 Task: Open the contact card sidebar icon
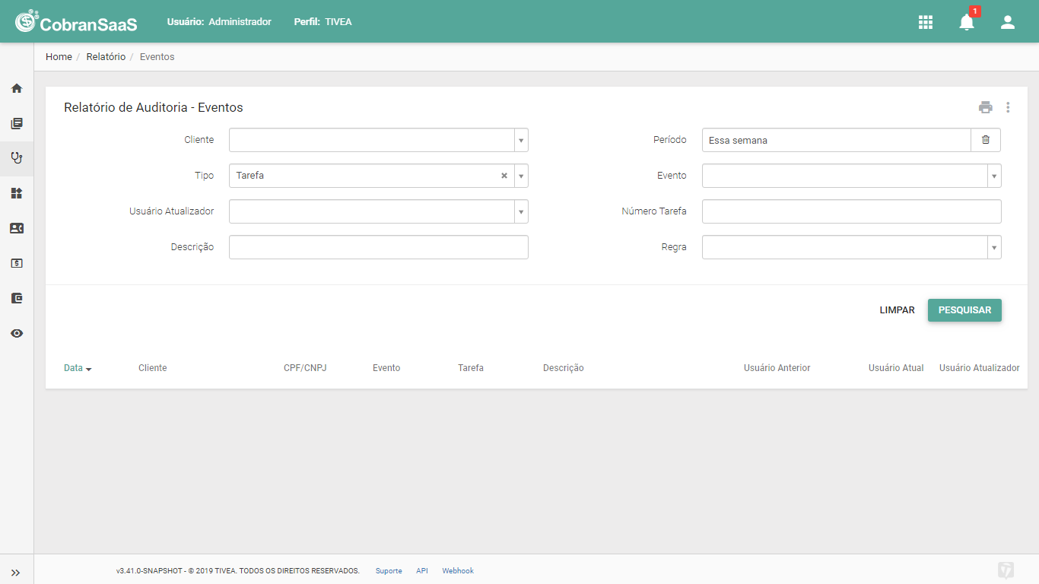(x=17, y=228)
